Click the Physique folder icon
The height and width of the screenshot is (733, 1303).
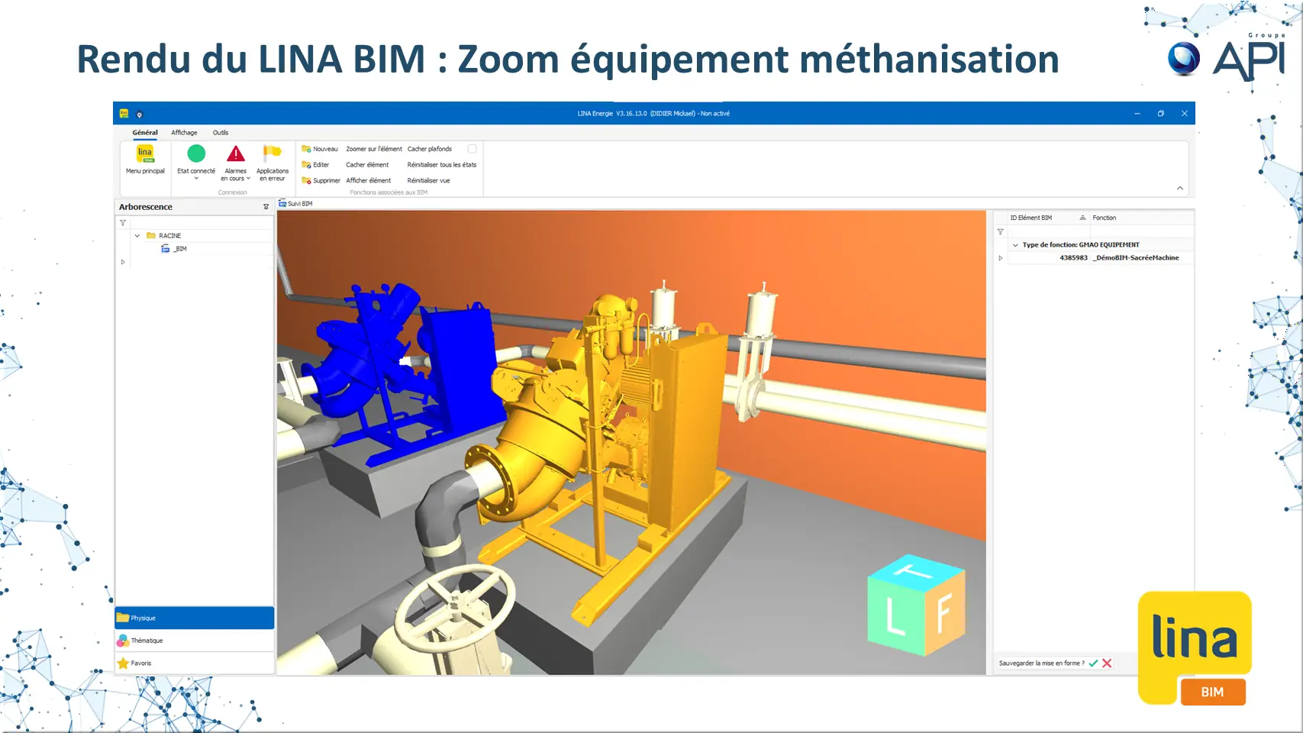123,618
